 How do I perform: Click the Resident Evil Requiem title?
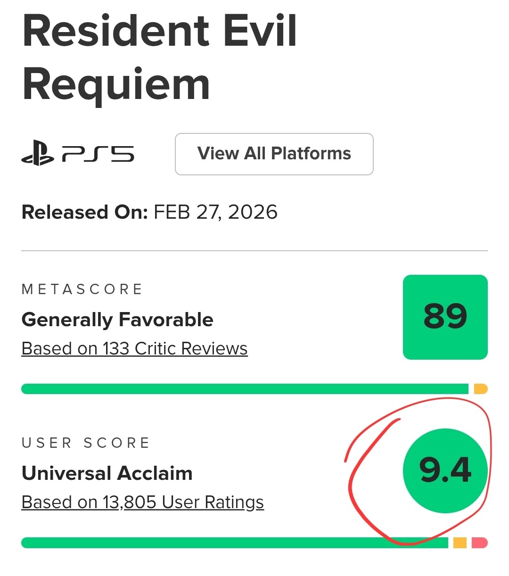[159, 58]
